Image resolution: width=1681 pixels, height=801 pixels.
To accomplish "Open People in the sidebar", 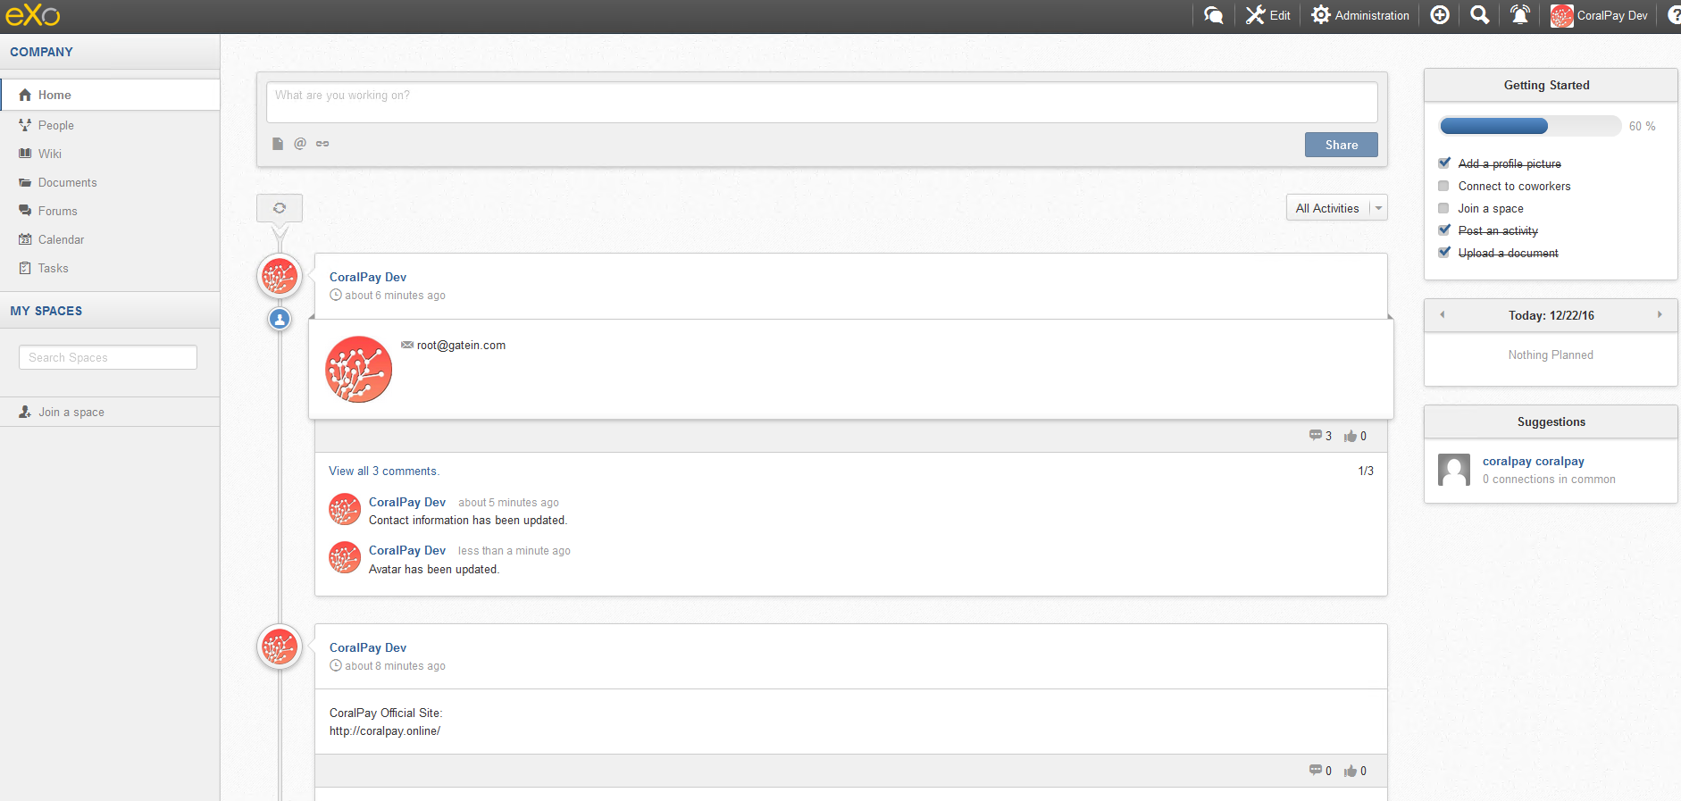I will [x=55, y=125].
